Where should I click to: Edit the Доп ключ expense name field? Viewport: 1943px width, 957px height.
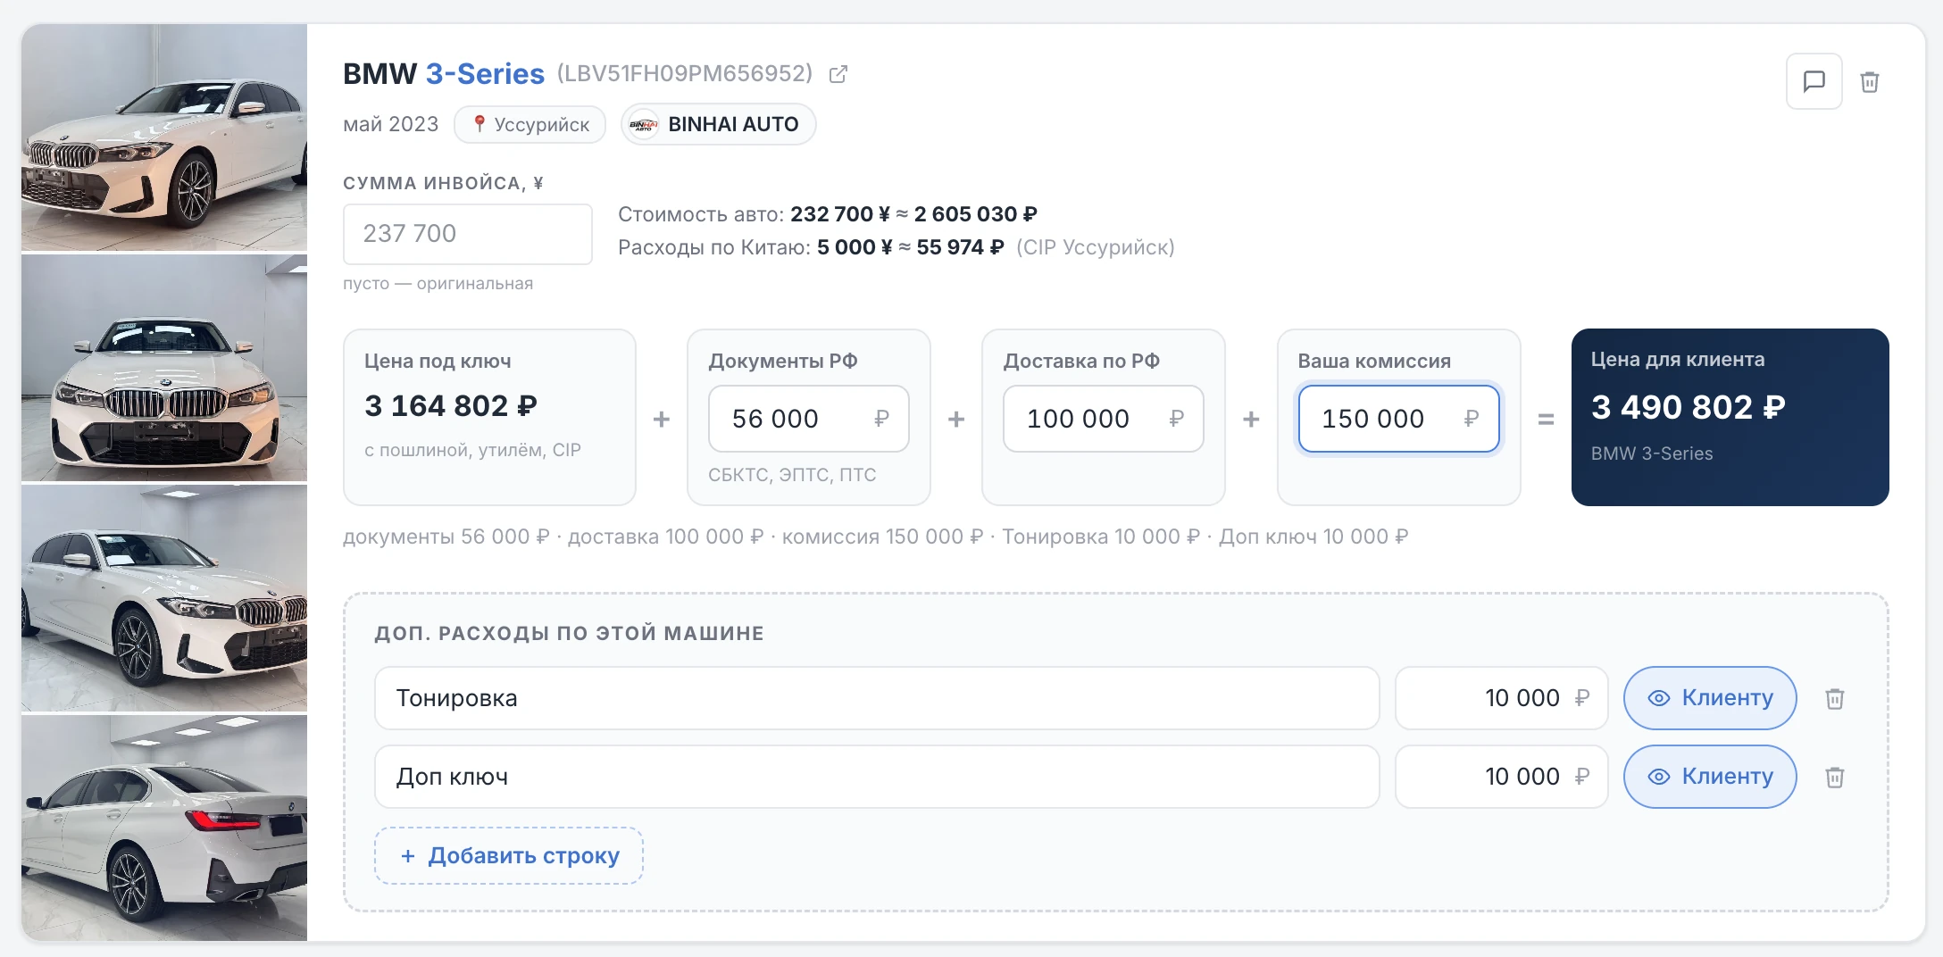pyautogui.click(x=877, y=777)
